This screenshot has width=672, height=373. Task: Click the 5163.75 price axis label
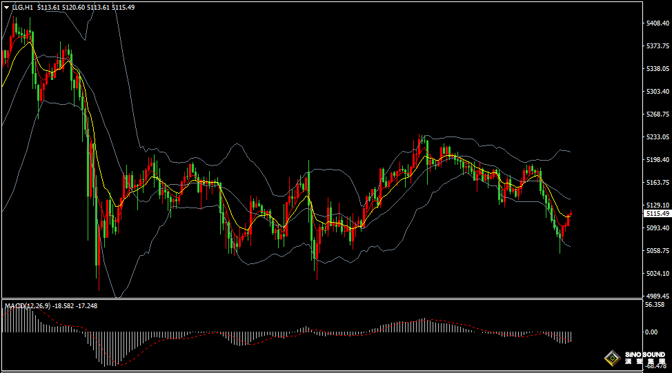coord(657,183)
